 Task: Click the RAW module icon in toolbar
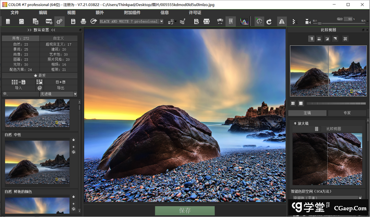point(49,22)
